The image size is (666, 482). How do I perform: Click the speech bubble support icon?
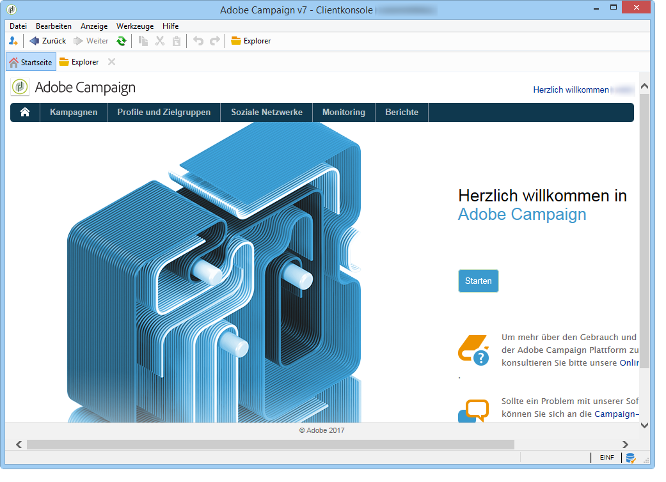click(x=473, y=410)
